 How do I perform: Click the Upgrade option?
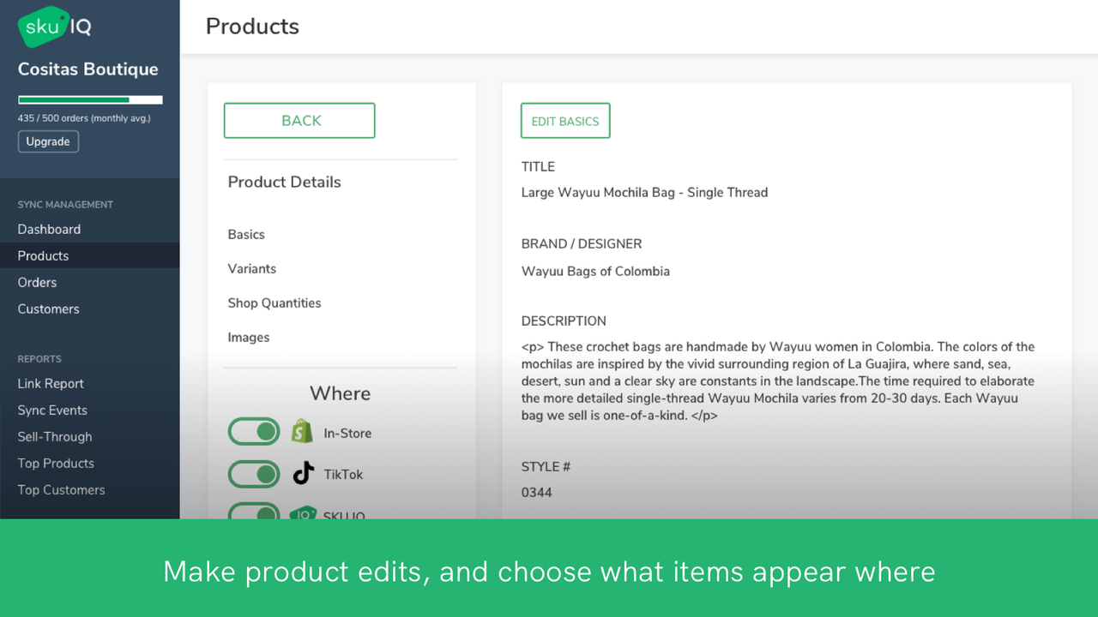[x=48, y=141]
